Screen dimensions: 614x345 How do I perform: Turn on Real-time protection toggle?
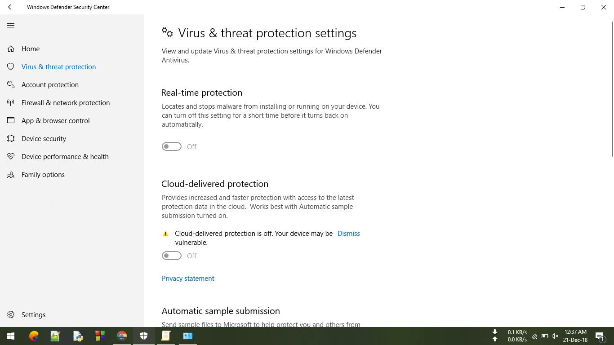pos(172,146)
